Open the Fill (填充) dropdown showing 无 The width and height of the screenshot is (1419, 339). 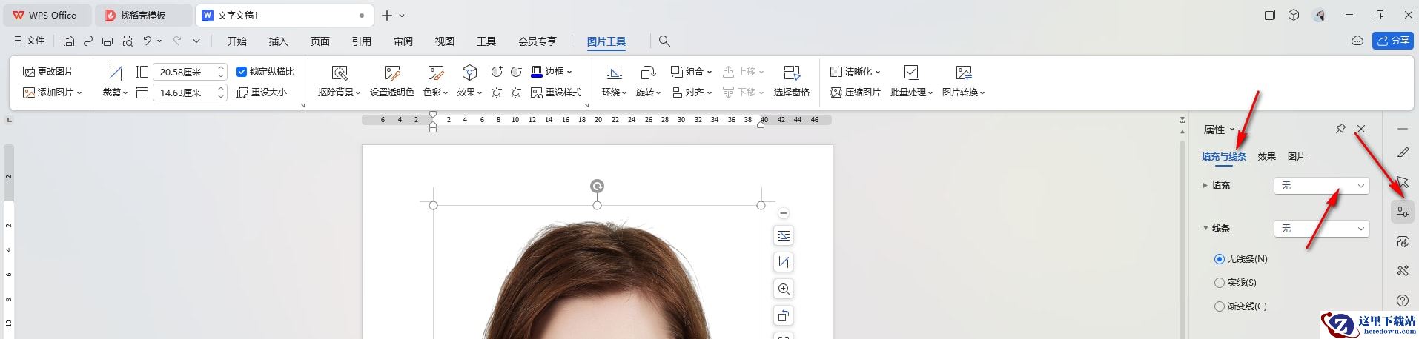[1321, 186]
